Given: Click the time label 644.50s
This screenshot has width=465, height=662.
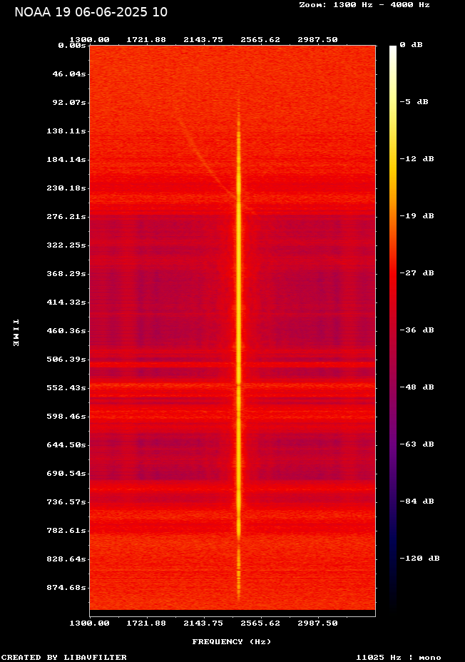Looking at the screenshot, I should 66,445.
